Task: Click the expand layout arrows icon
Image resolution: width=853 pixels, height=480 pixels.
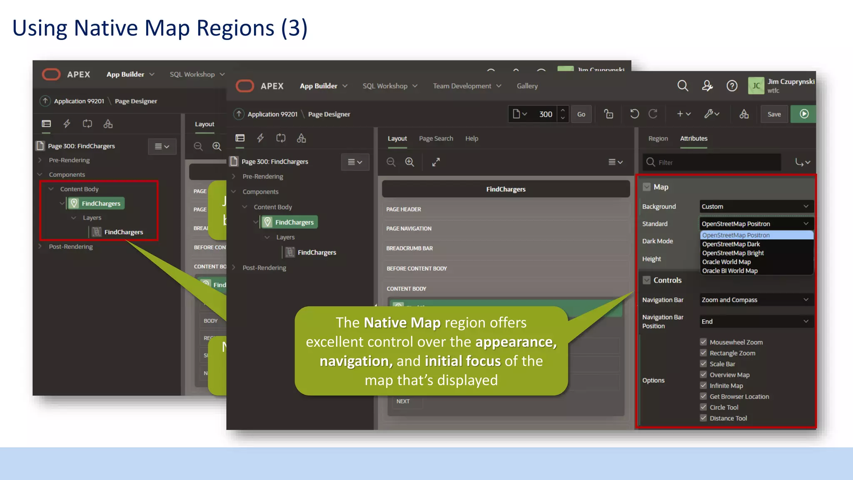Action: pos(436,162)
